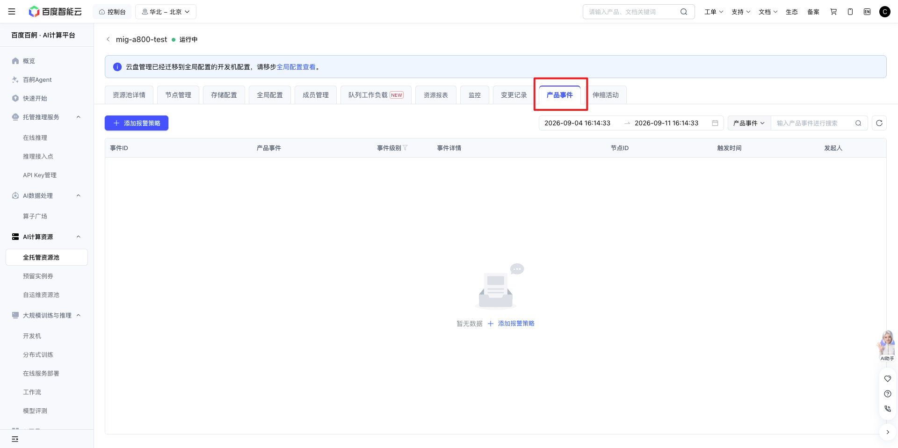The width and height of the screenshot is (898, 448).
Task: Collapse the AI数据处理 sidebar group
Action: [x=79, y=195]
